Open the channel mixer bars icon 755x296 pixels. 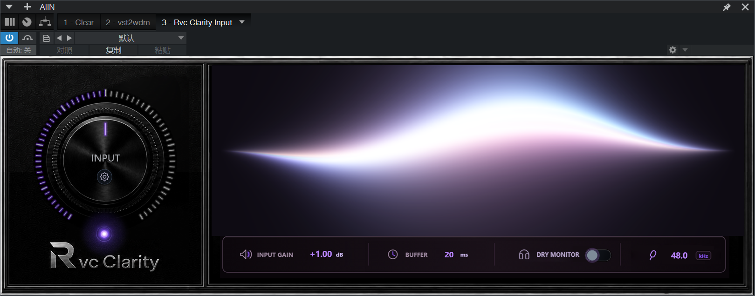tap(10, 22)
